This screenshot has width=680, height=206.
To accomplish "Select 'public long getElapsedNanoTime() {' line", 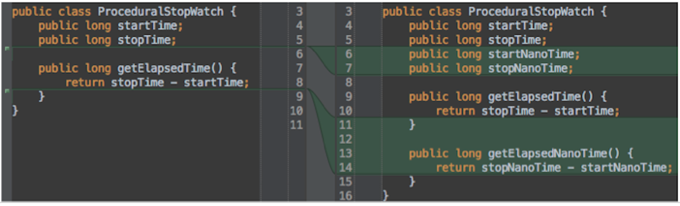I will click(521, 154).
